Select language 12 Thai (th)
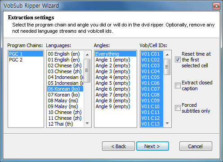Screen dimensions: 223x162 coord(65,124)
